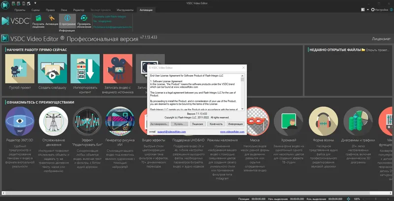This screenshot has height=201, width=394.
Task: Click the blue info icon beside Настройки
Action: click(x=391, y=9)
